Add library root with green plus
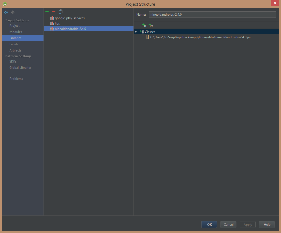This screenshot has width=281, height=233. [137, 25]
